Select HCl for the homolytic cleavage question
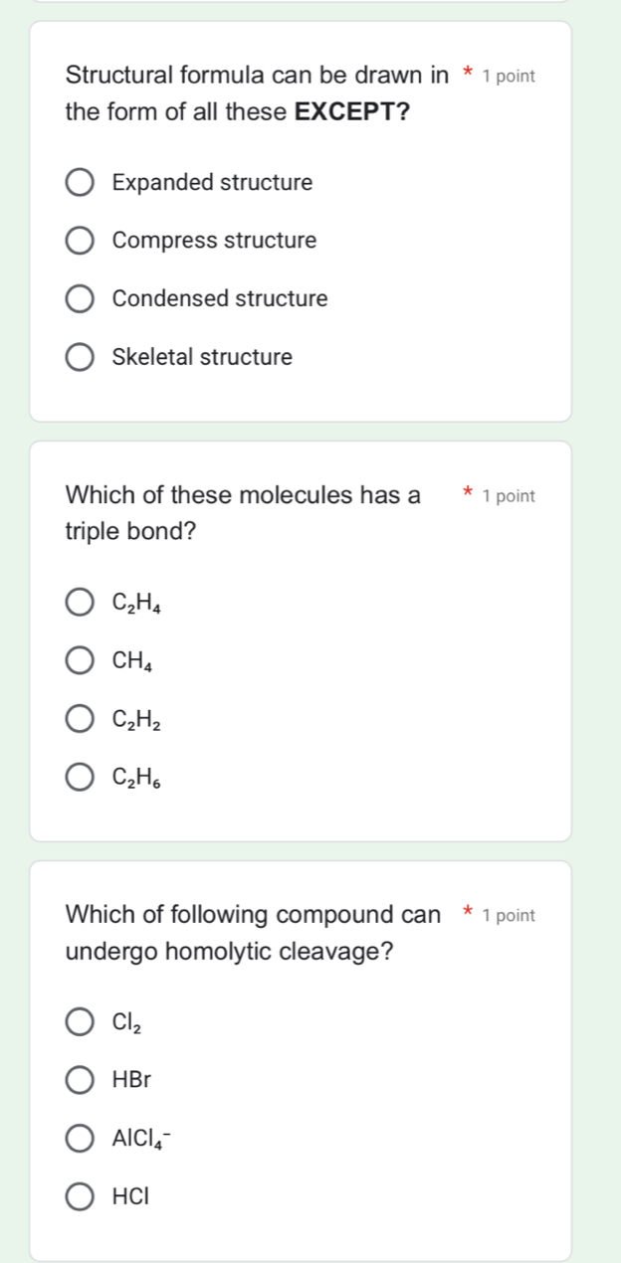This screenshot has height=1263, width=621. (79, 1196)
